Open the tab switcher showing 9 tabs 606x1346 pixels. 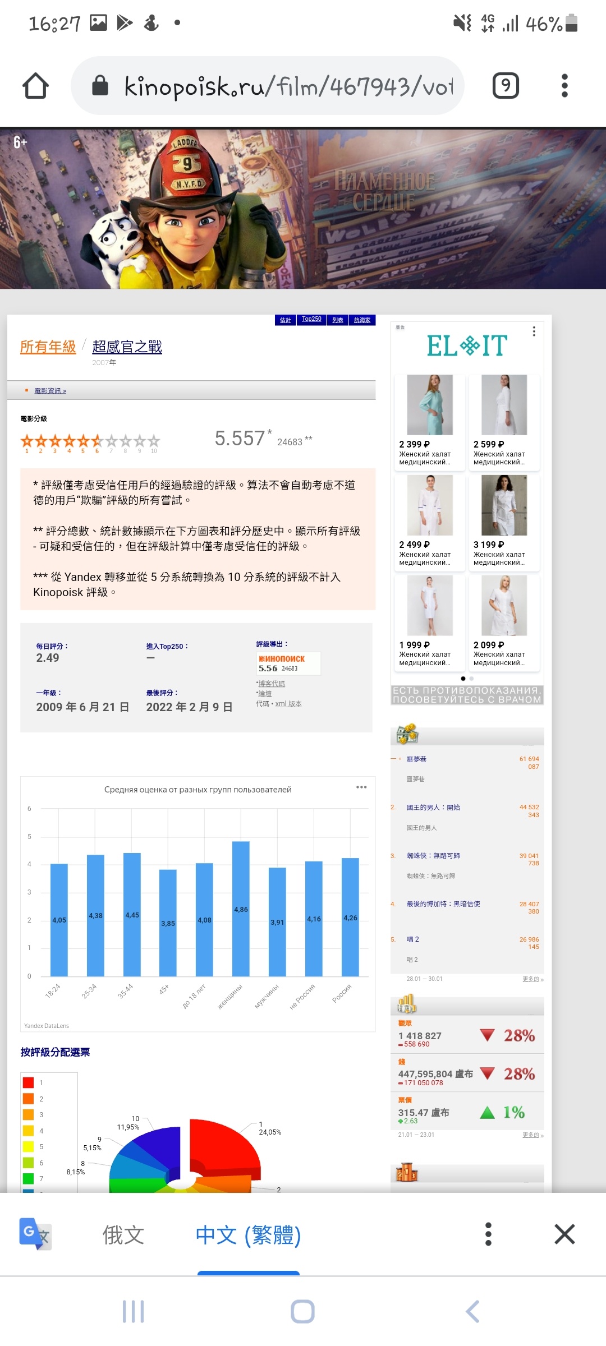506,86
